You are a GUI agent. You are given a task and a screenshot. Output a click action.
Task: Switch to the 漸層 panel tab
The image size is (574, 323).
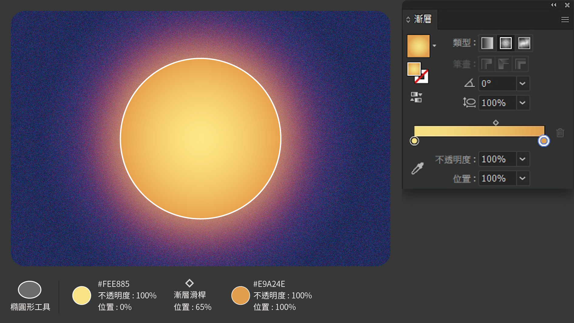tap(422, 19)
